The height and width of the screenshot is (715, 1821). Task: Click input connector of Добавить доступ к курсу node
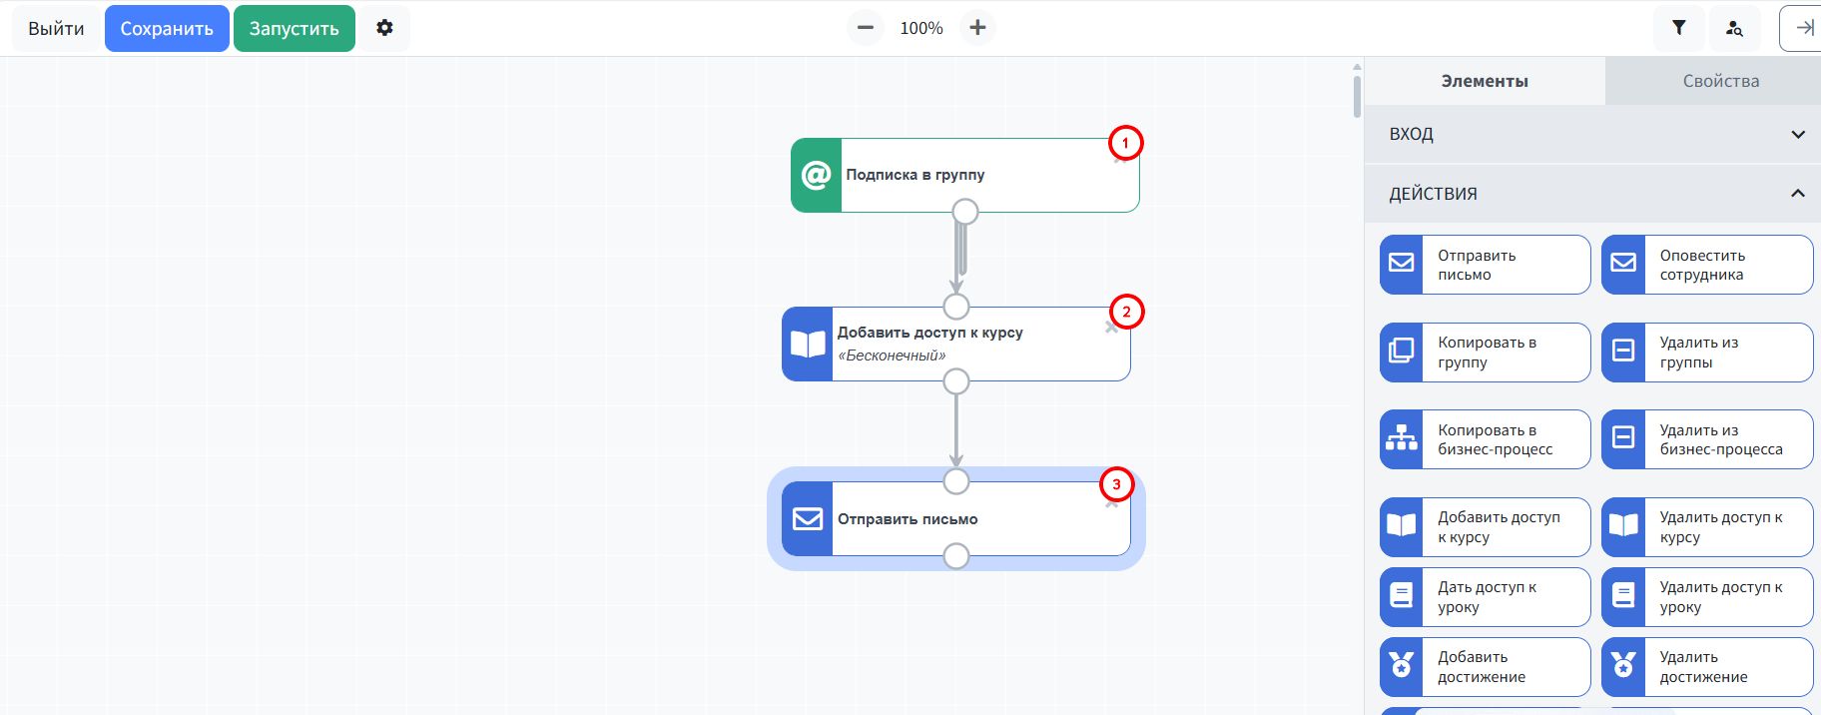coord(956,307)
